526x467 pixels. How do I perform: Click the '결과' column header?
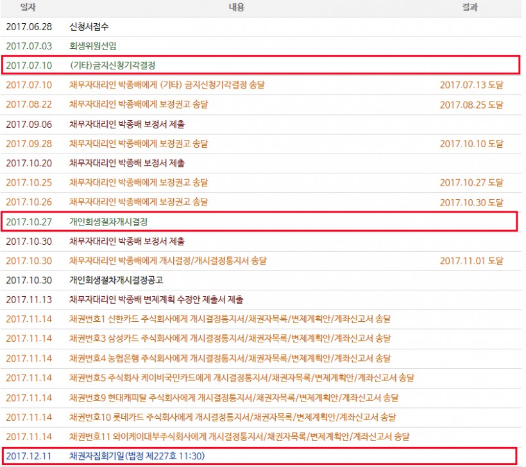click(470, 7)
